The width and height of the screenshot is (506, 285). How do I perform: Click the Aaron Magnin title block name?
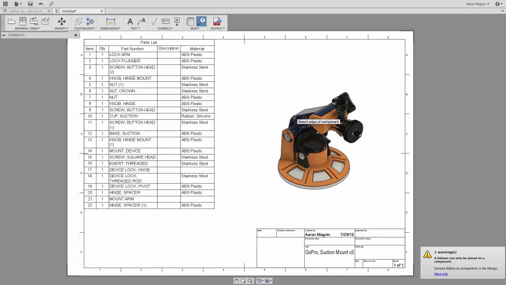click(317, 234)
